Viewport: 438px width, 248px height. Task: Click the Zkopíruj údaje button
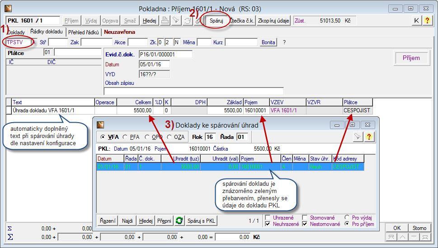(273, 21)
